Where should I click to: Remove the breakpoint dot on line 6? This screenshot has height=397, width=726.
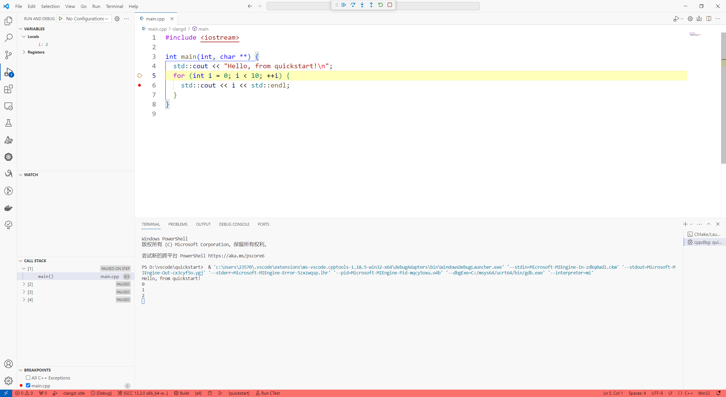[140, 85]
